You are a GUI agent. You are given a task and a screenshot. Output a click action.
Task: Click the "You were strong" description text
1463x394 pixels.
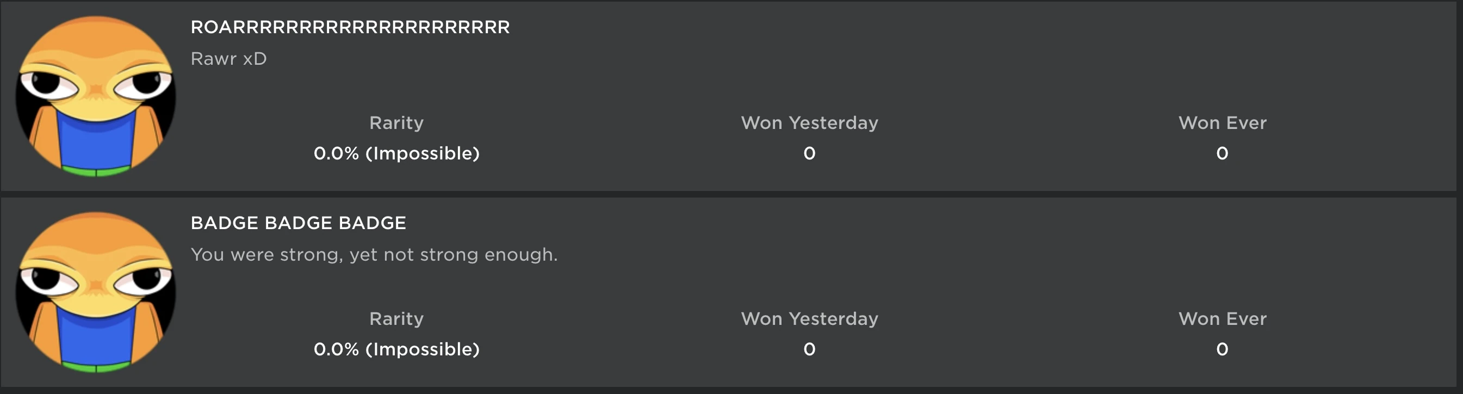[x=374, y=254]
